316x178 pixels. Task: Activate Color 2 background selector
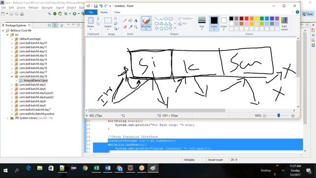point(224,23)
